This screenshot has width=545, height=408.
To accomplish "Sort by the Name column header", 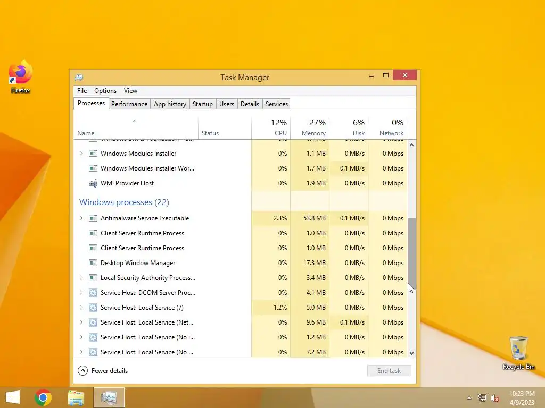I will tap(136, 129).
